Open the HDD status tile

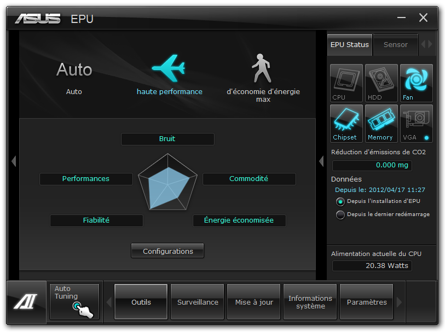click(x=381, y=83)
